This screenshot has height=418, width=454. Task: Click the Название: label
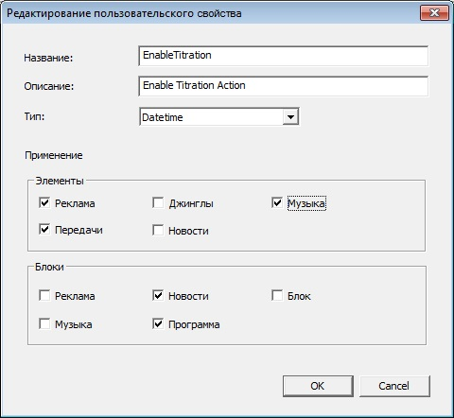coord(48,58)
